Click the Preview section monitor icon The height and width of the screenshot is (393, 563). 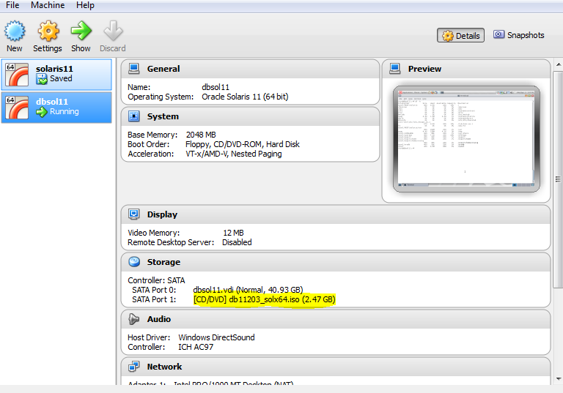[395, 69]
